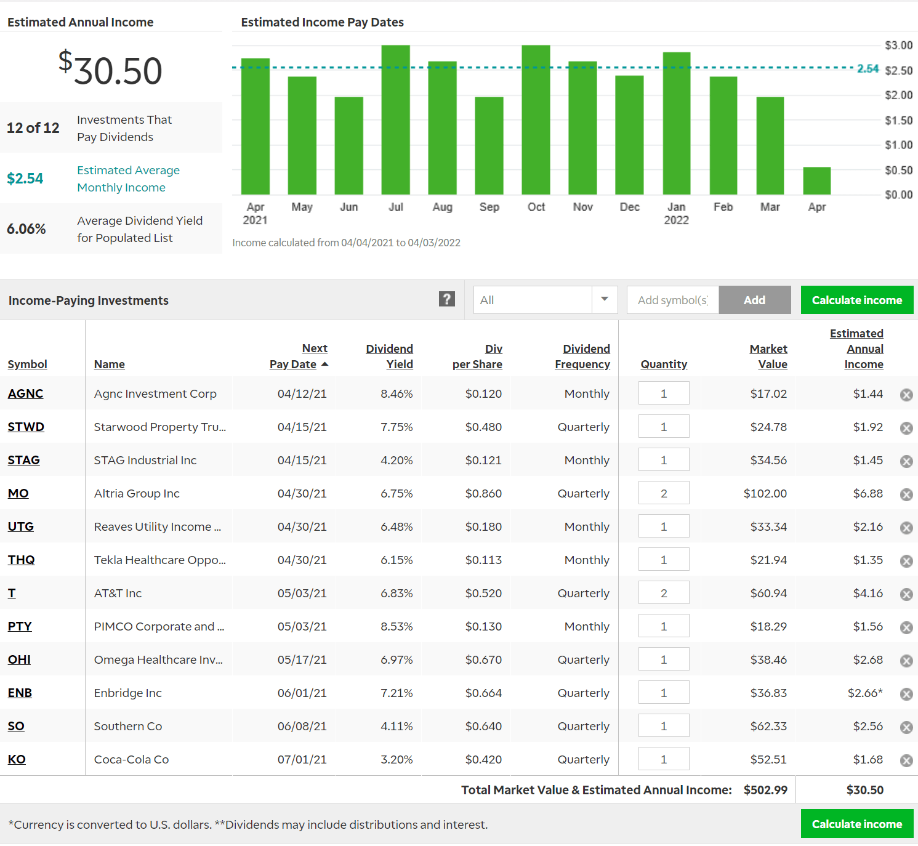Image resolution: width=918 pixels, height=846 pixels.
Task: Remove the STAG row with its X icon
Action: 906,461
